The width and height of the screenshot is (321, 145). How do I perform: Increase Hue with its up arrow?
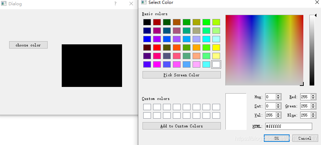(x=278, y=95)
